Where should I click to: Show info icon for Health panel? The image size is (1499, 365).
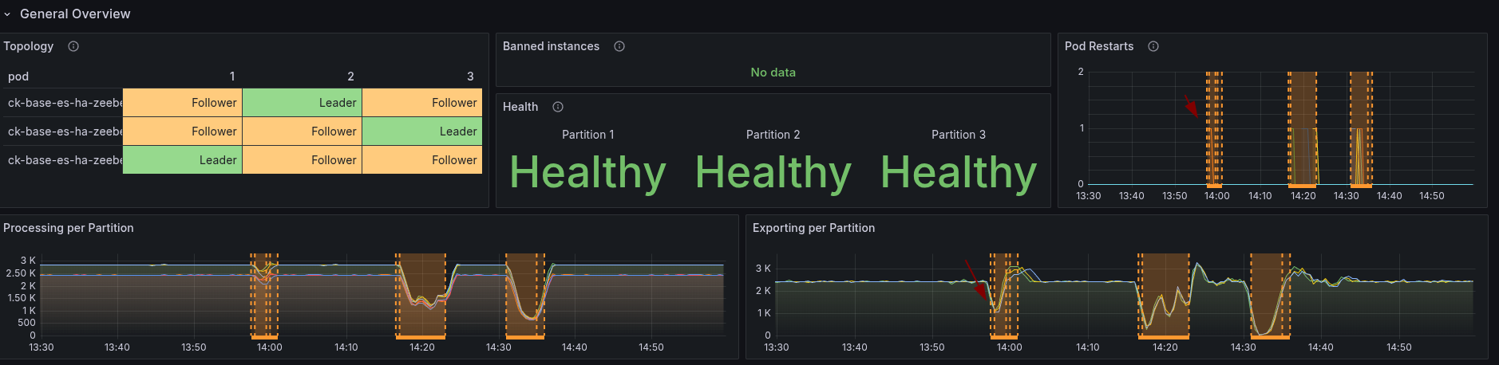pyautogui.click(x=558, y=107)
